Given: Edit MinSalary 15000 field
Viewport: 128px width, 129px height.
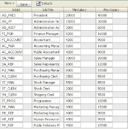Looking at the screenshot, I should point(73,21).
